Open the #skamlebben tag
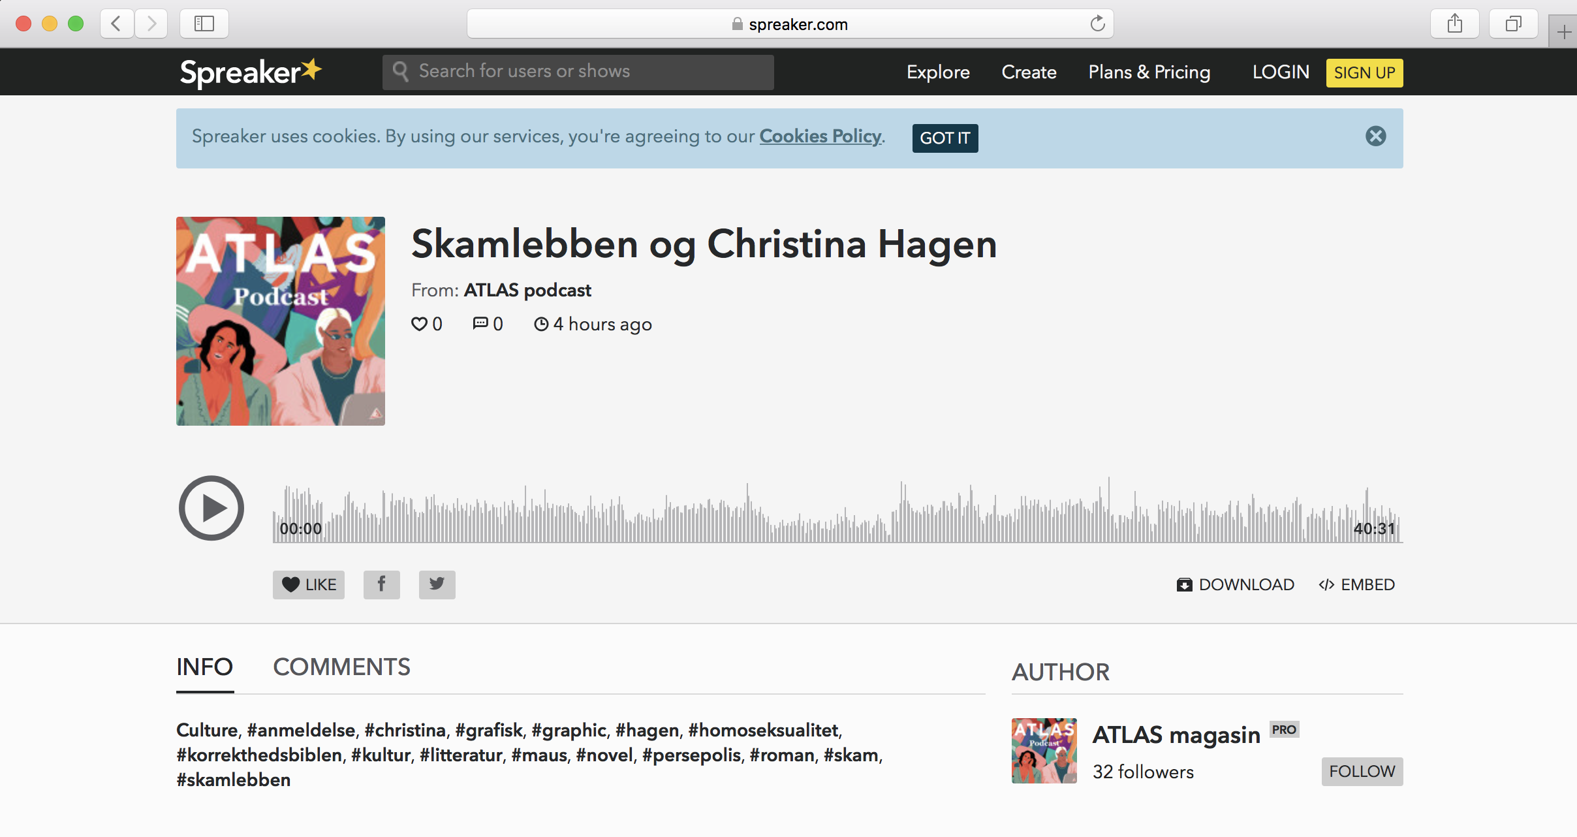The image size is (1577, 837). (x=234, y=780)
